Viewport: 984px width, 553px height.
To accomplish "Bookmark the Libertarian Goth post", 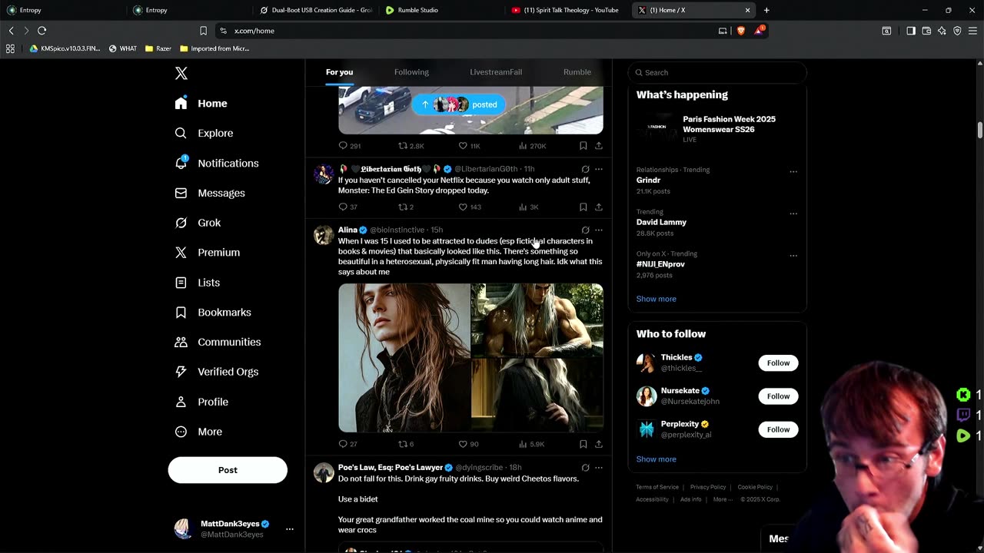I will pyautogui.click(x=583, y=207).
